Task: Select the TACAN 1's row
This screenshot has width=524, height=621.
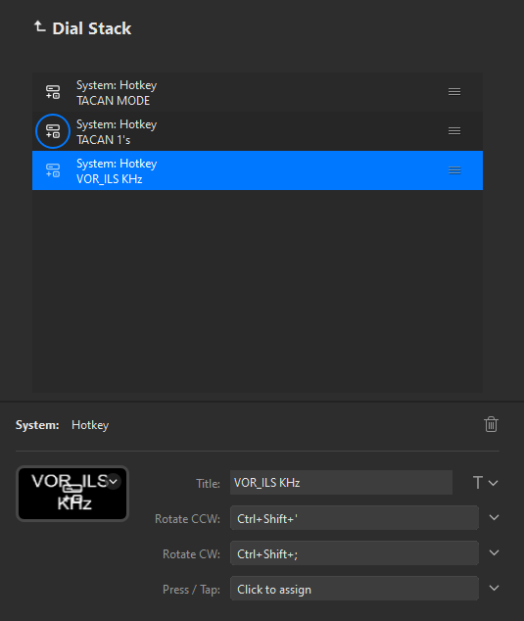Action: (x=258, y=131)
